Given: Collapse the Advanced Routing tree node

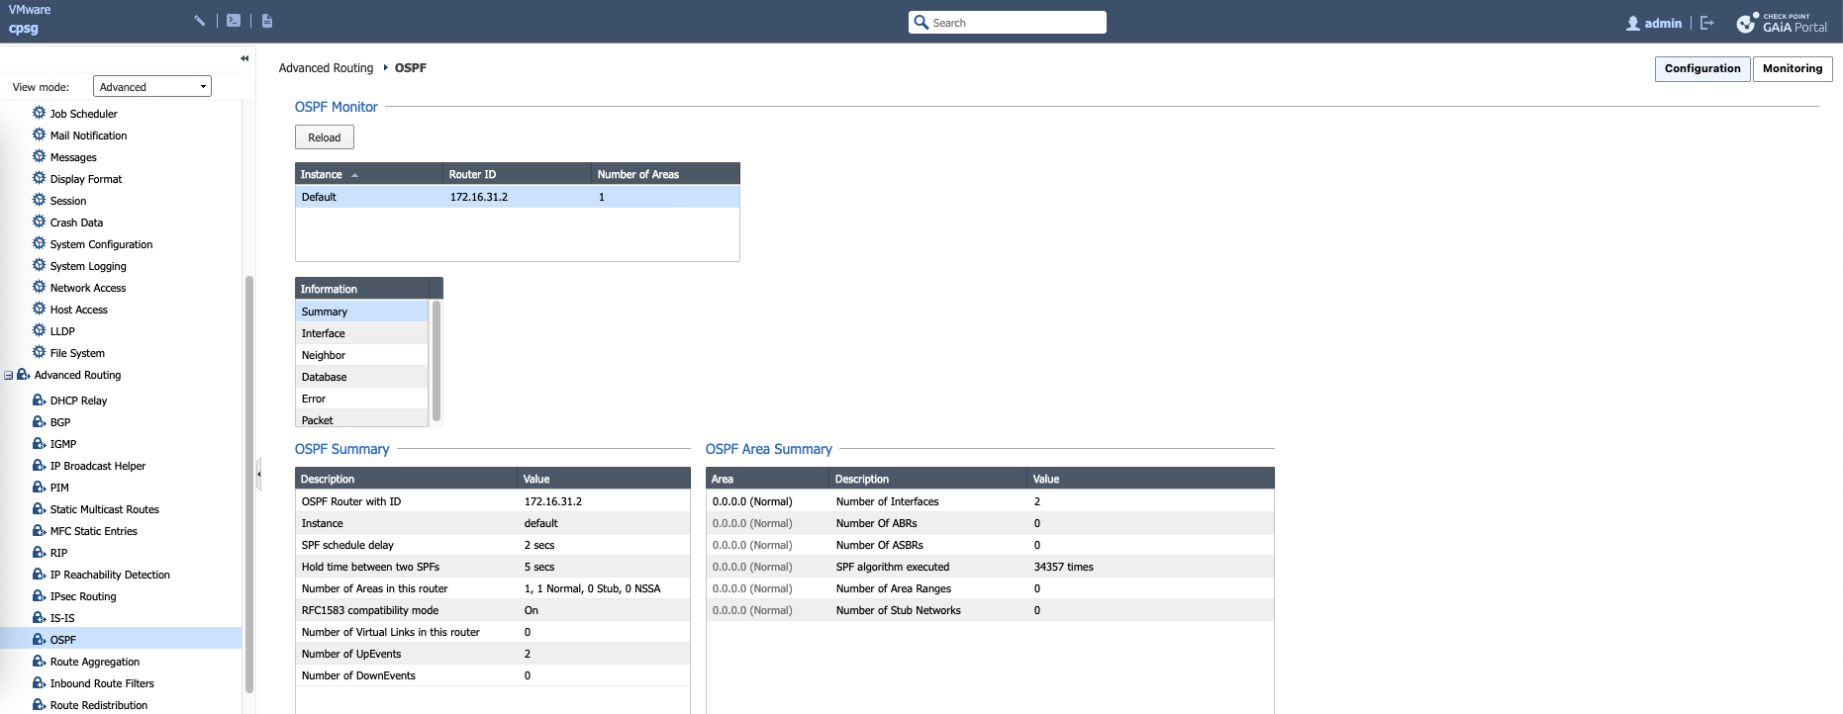Looking at the screenshot, I should (x=9, y=376).
